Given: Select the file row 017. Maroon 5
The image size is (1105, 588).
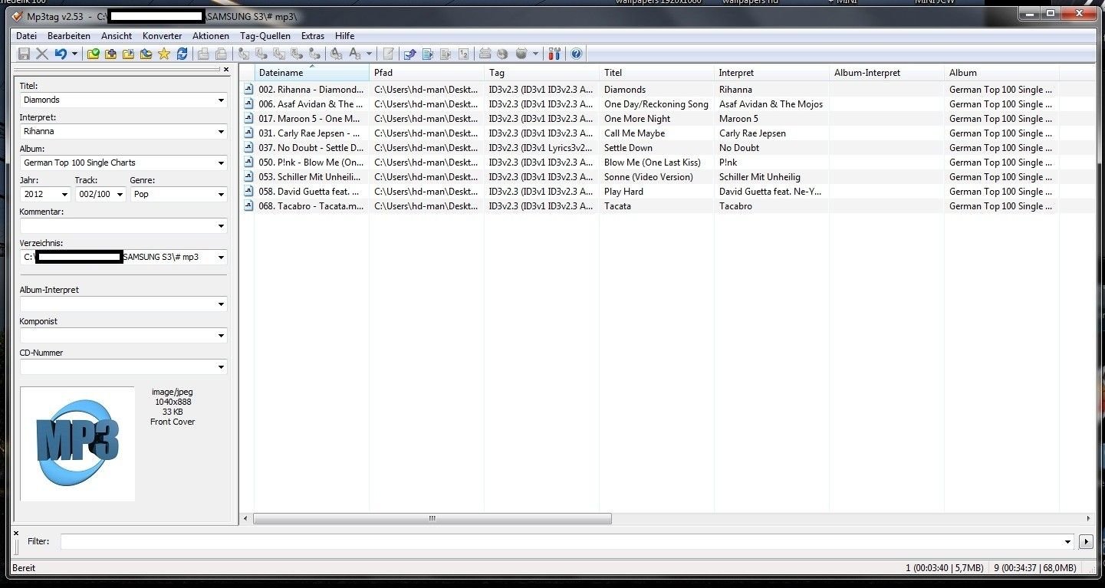Looking at the screenshot, I should pyautogui.click(x=667, y=119).
